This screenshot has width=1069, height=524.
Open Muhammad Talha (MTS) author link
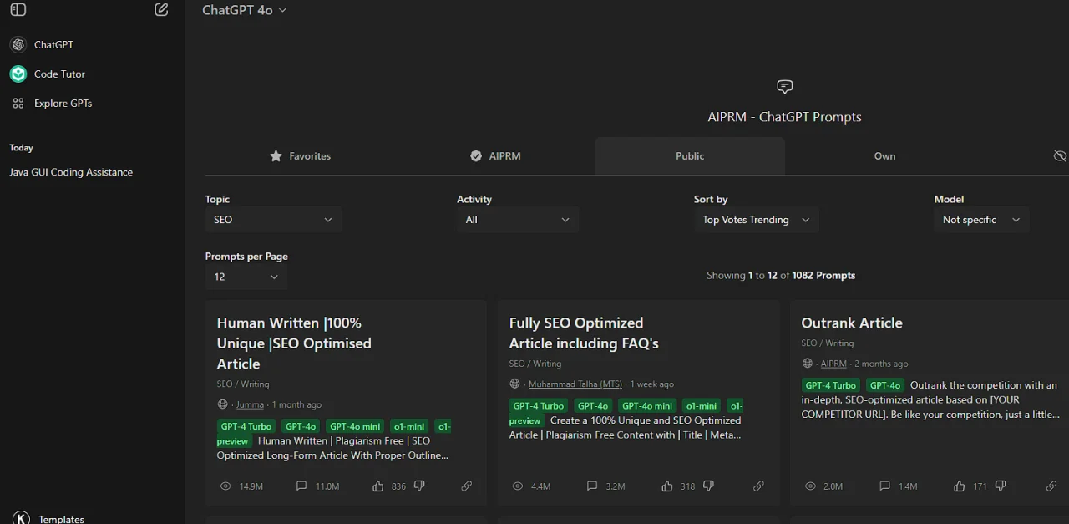(575, 384)
